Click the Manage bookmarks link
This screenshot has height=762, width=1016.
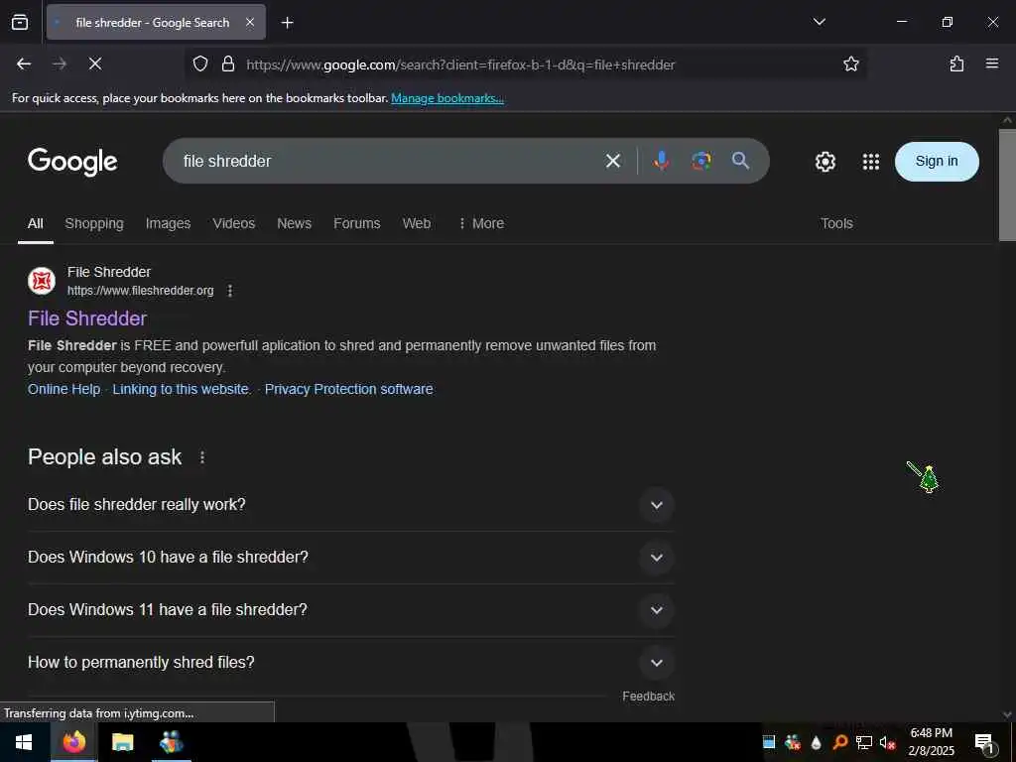click(447, 98)
